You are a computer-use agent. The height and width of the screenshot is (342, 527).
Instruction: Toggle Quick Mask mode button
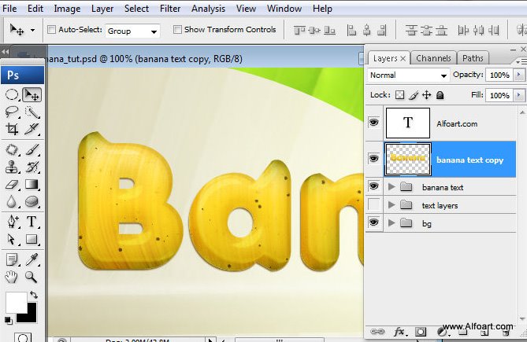tap(23, 337)
